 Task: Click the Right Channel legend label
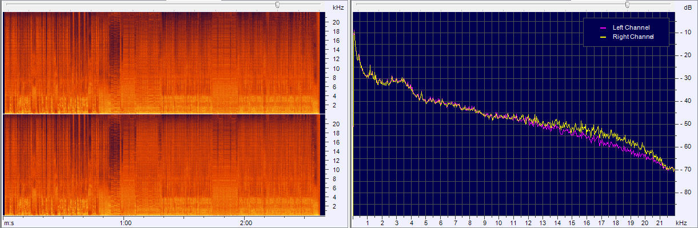pyautogui.click(x=633, y=37)
